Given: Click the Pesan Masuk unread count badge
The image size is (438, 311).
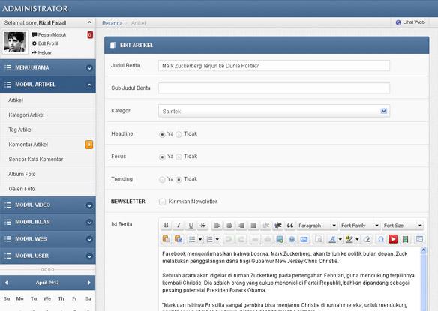Looking at the screenshot, I should click(90, 35).
